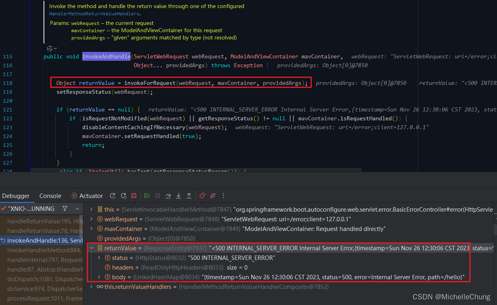This screenshot has width=497, height=305.
Task: Click the parameter icon beside webRequest
Action: point(100,219)
